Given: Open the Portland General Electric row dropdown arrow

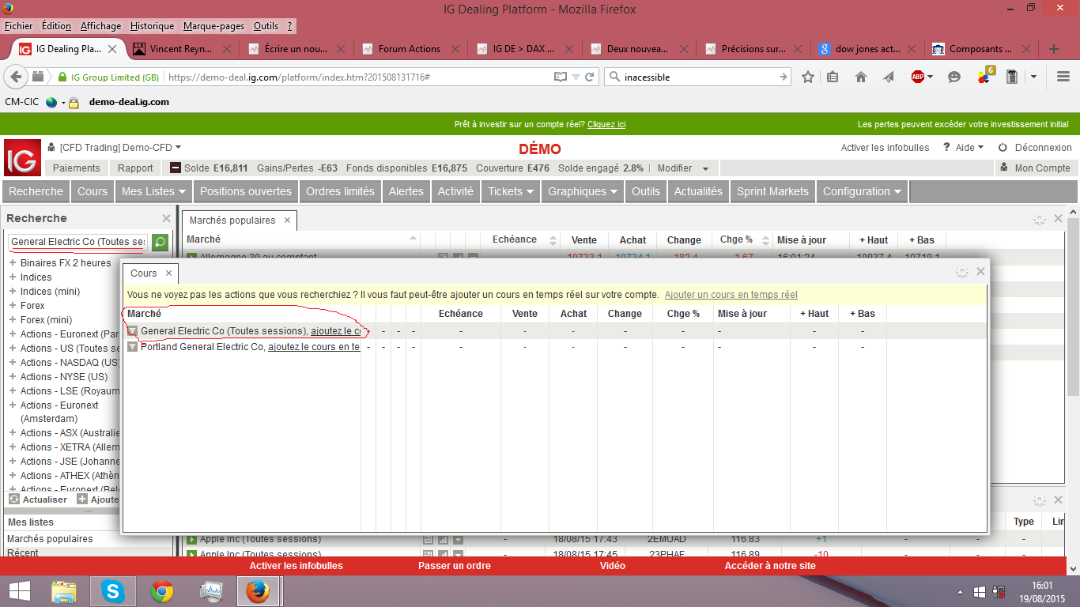Looking at the screenshot, I should click(133, 347).
